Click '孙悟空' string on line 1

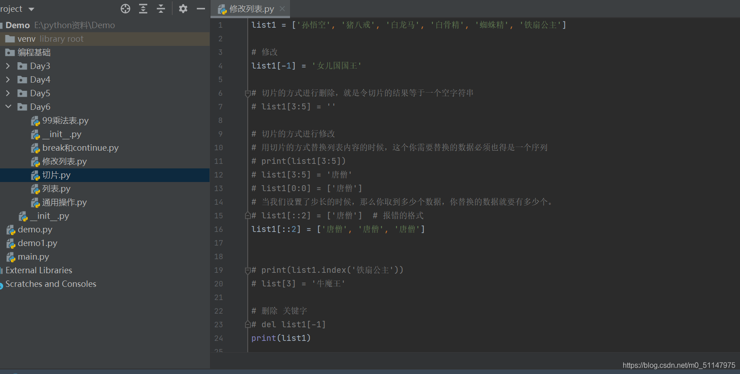[313, 25]
